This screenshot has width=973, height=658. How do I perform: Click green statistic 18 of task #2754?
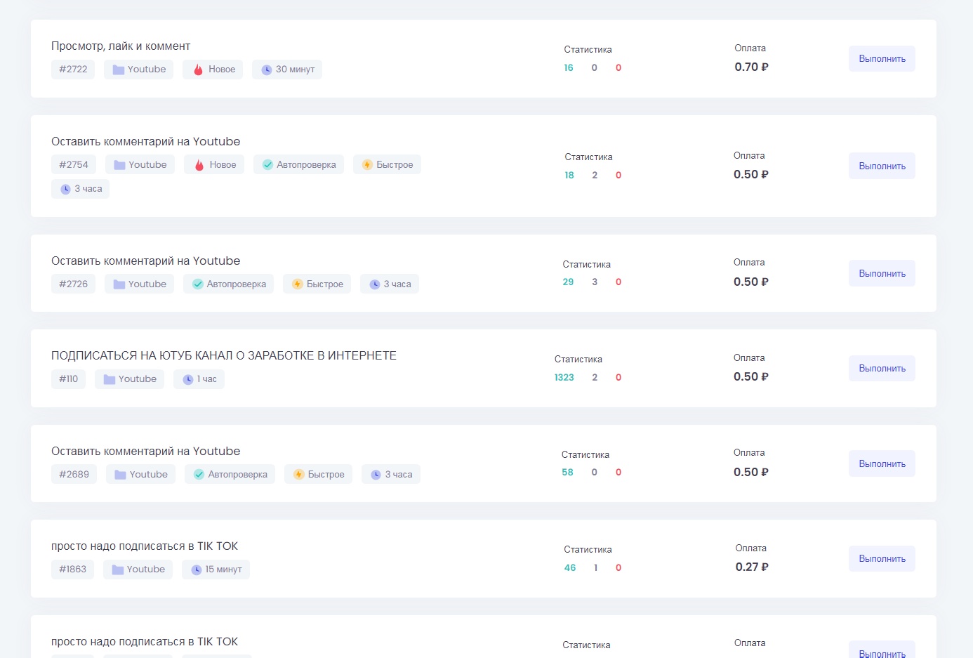[x=569, y=176]
